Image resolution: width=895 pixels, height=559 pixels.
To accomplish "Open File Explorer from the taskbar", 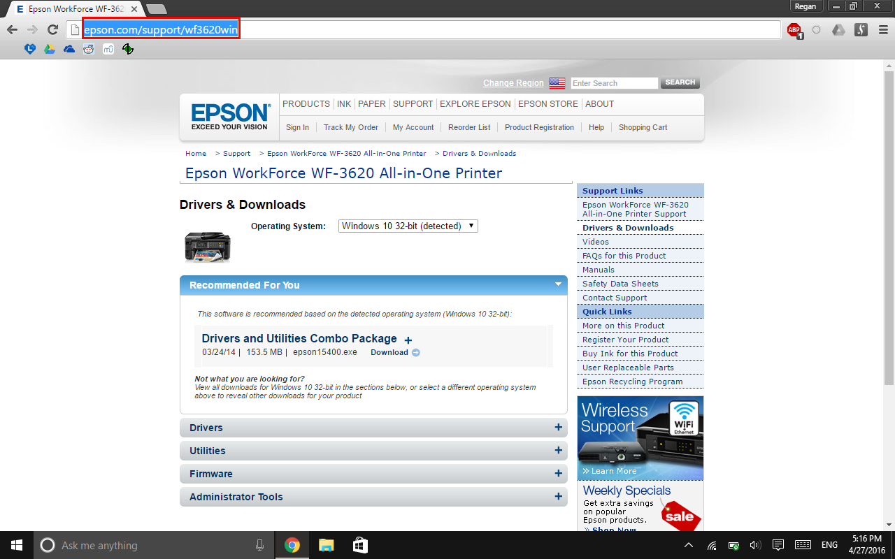I will click(x=326, y=545).
